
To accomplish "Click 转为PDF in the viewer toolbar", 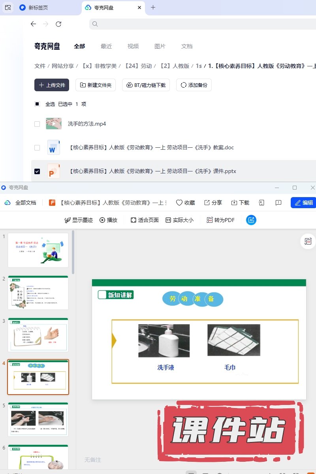I will point(221,220).
